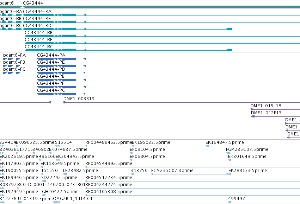Select the CG43444-RD transcript label
300x204 pixels.
(37, 26)
